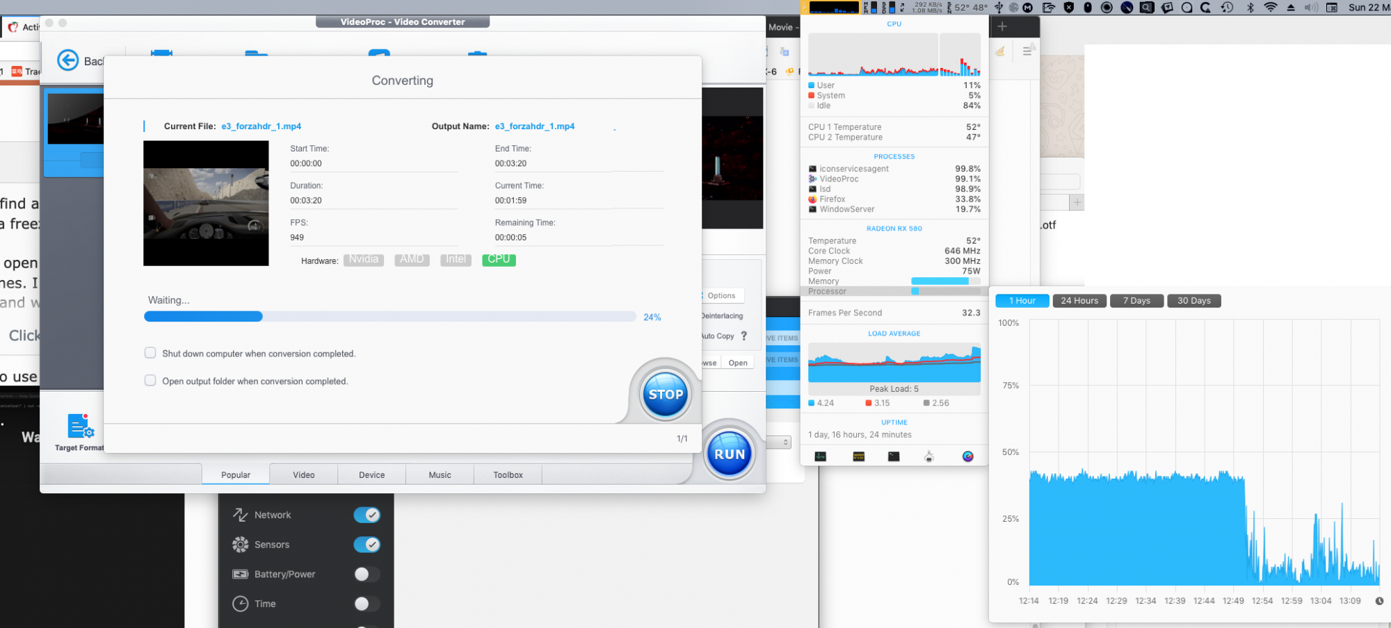Open the Wi-Fi menu bar icon

(x=1271, y=8)
